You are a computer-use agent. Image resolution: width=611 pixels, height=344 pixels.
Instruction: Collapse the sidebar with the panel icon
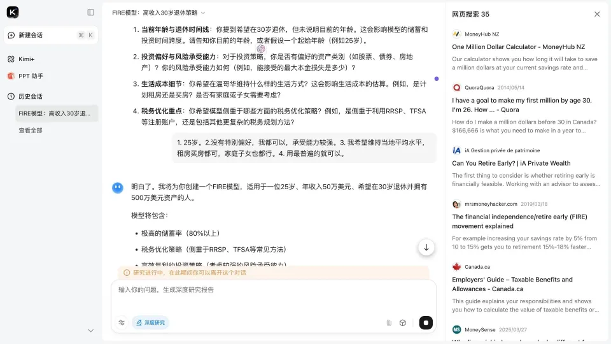click(x=90, y=12)
